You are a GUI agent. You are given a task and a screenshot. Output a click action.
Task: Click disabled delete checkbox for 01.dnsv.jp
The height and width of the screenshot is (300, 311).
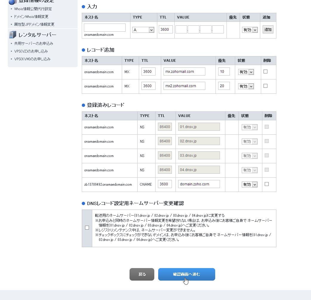click(267, 127)
